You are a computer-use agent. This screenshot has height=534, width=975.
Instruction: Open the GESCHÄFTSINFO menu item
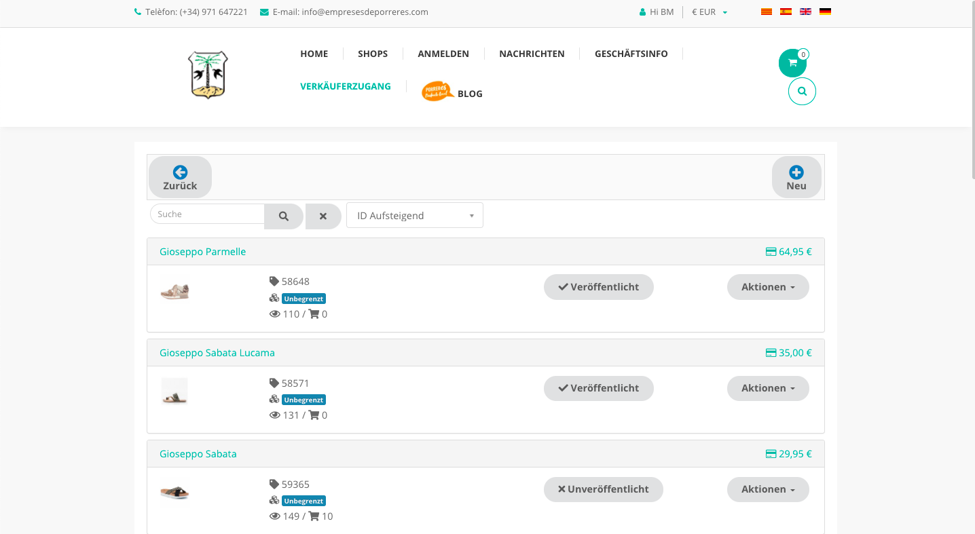tap(631, 54)
